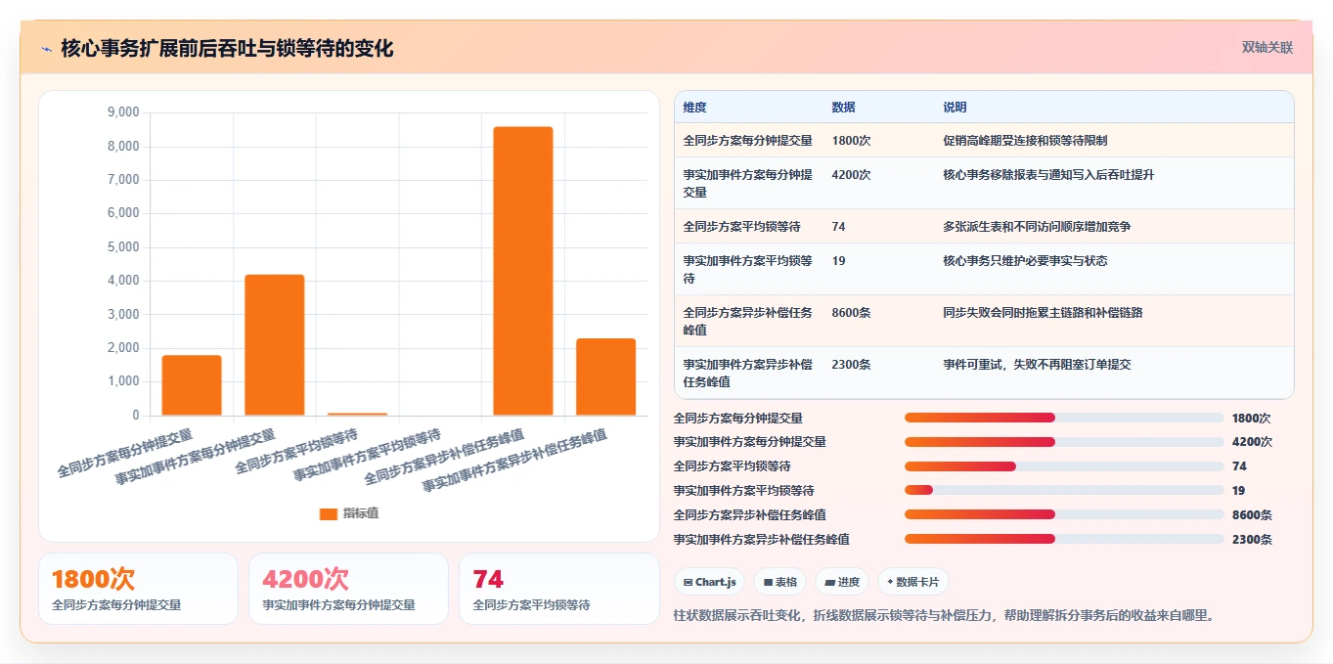Screen dimensions: 1333x664
Task: Click the 事实加事件方案平均锁等待 progress label
Action: (743, 490)
